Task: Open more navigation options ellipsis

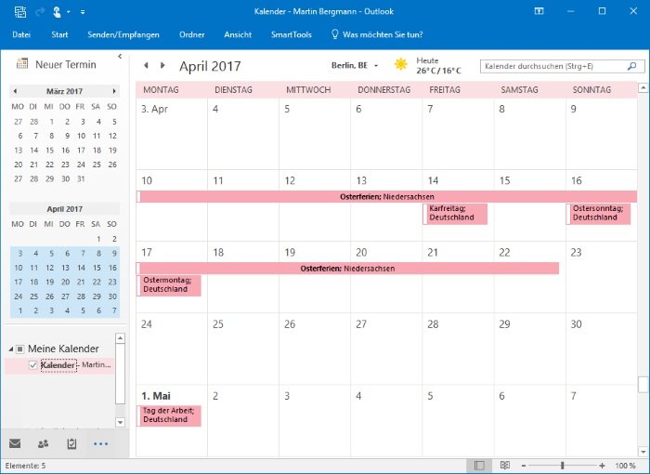Action: click(x=100, y=443)
